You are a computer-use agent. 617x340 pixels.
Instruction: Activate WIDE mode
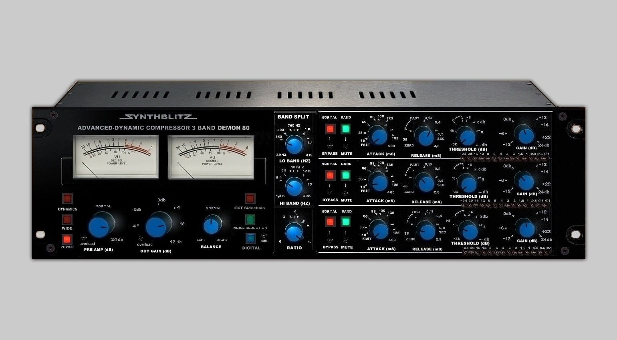67,219
